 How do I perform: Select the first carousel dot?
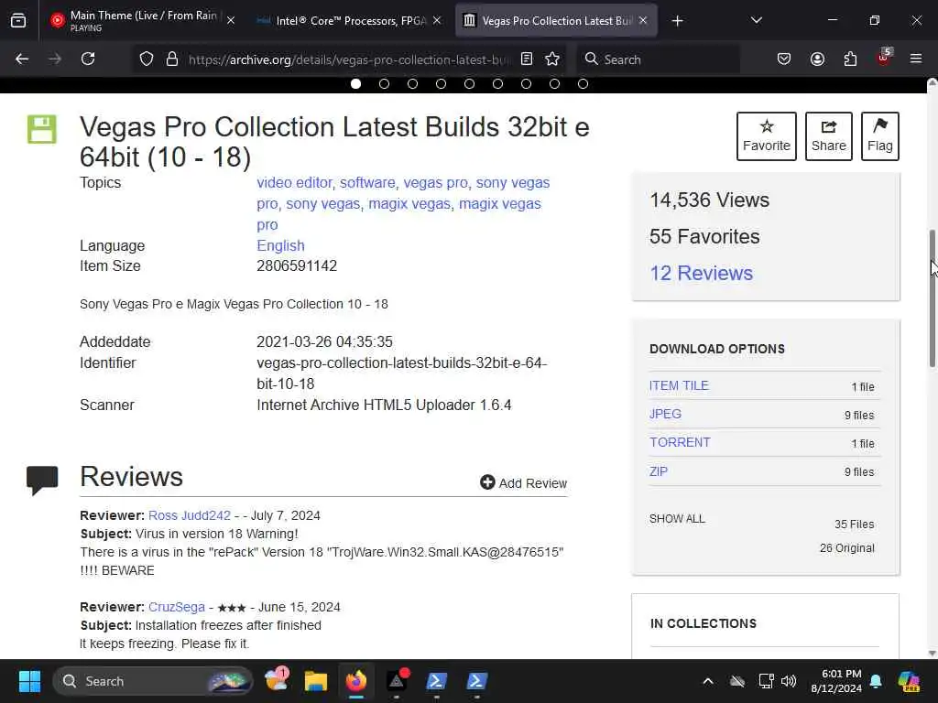356,83
